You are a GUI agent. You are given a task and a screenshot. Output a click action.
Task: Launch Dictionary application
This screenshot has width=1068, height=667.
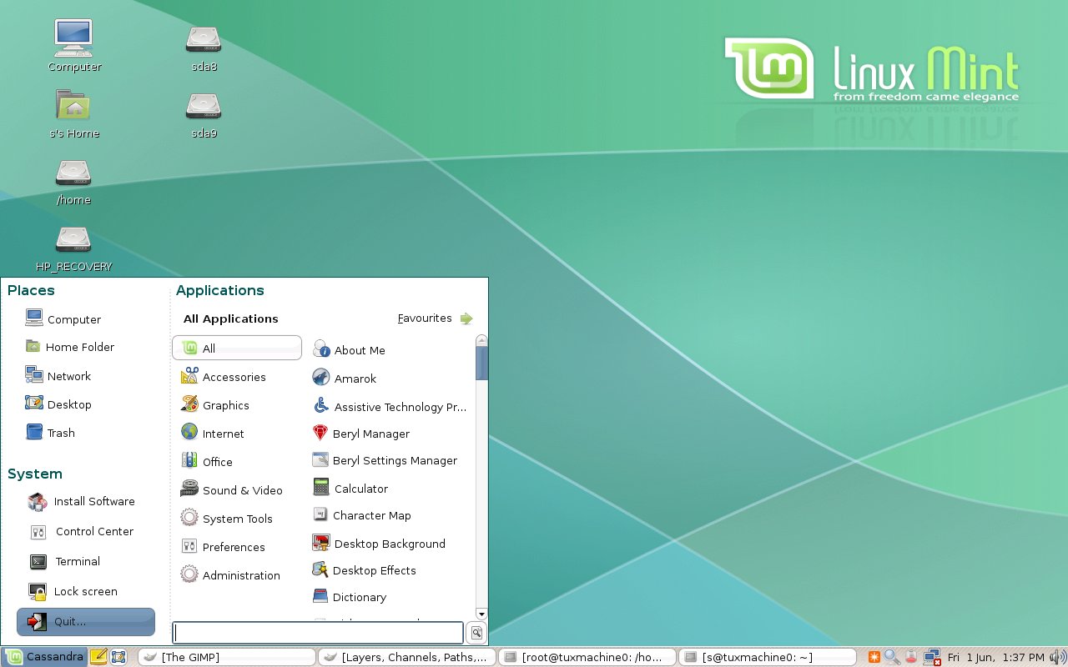pos(350,597)
